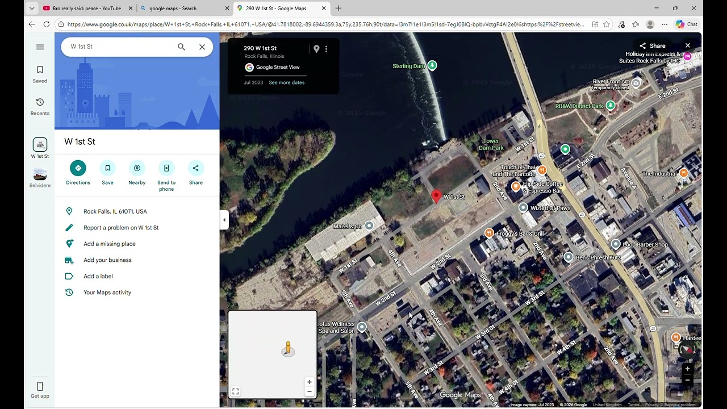
Task: Select the Lotus Wellness Spa marker
Action: click(362, 327)
